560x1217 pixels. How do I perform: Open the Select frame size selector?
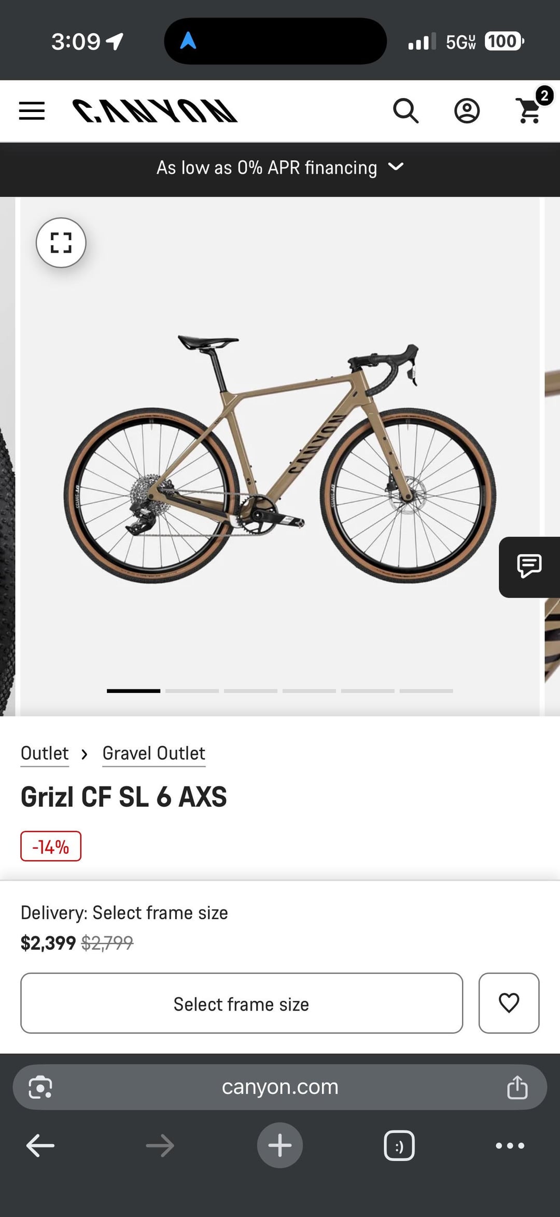(242, 1003)
